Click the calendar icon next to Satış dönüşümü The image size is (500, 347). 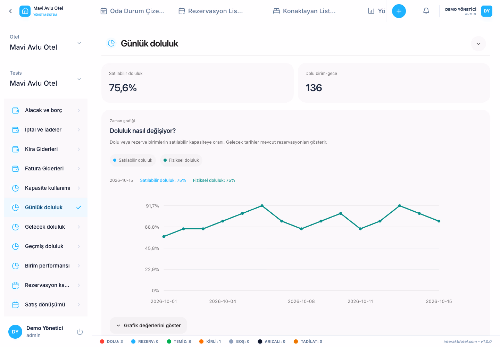(x=16, y=305)
